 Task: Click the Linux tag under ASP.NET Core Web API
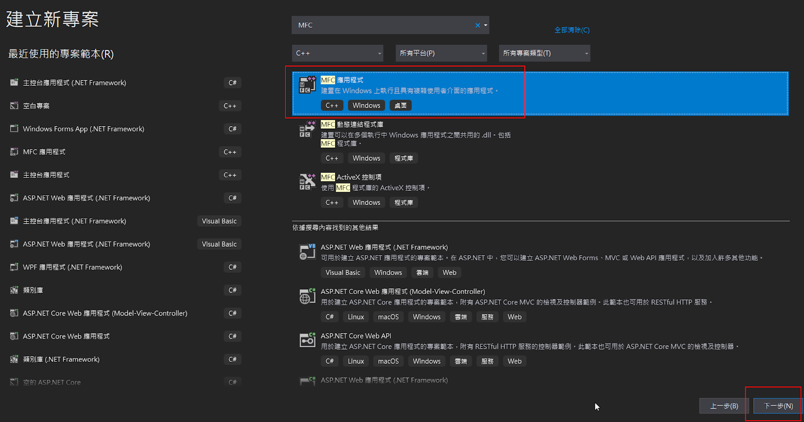356,361
